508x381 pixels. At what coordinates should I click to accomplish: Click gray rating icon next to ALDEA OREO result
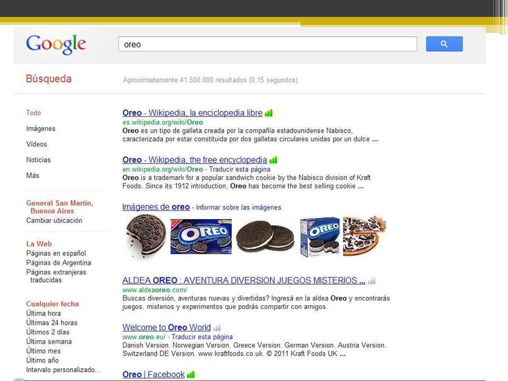[x=371, y=280]
